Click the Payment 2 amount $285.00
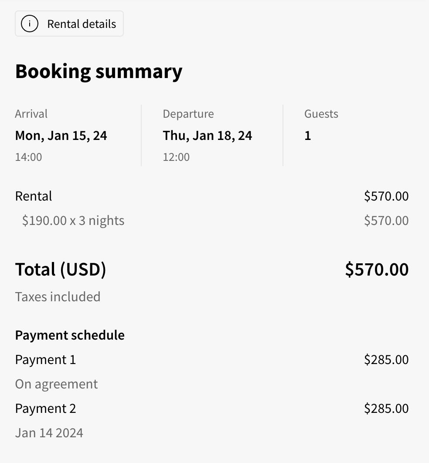Screen dimensions: 429x463 coord(386,409)
